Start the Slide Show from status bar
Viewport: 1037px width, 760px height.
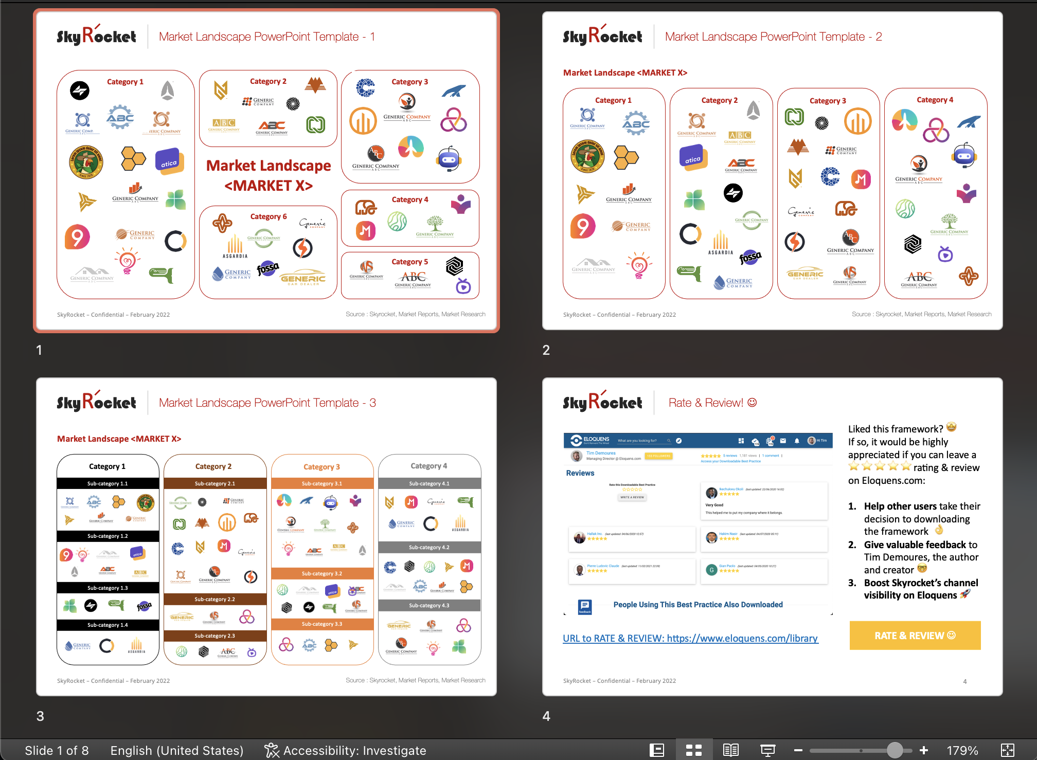point(768,750)
